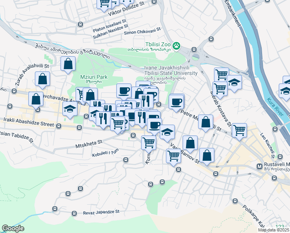
Task: Open bus stop icon beside Leo Kiacheli St
Action: 280,156
